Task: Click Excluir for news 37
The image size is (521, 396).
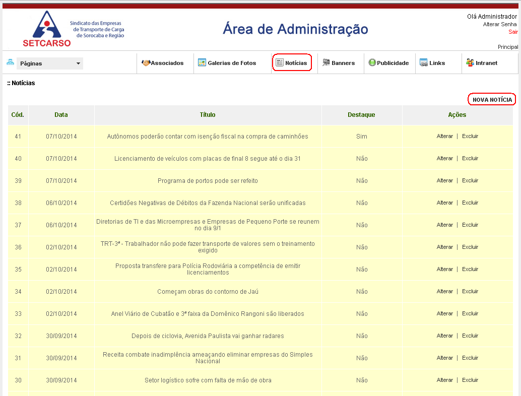Action: (x=470, y=225)
